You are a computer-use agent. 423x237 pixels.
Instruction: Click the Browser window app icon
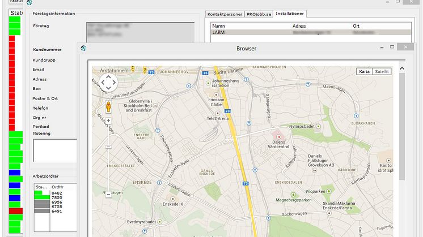tap(83, 48)
